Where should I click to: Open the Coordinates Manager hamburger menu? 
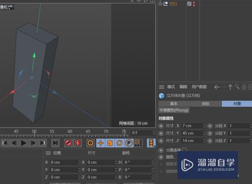(48, 153)
